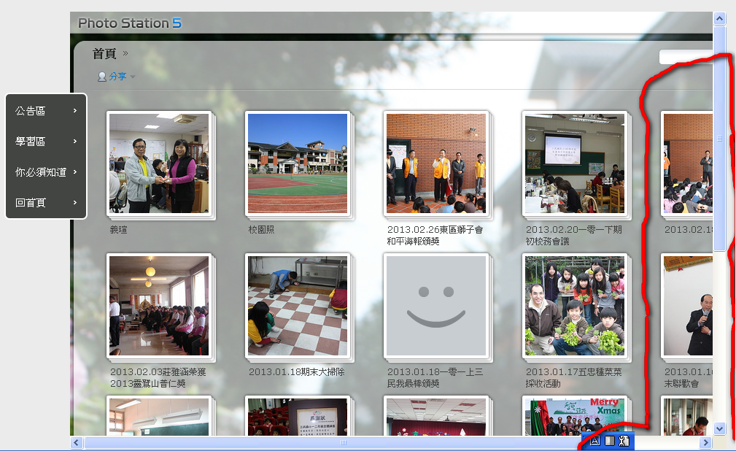The width and height of the screenshot is (736, 451).
Task: Click the 校園照 album title
Action: tap(261, 230)
